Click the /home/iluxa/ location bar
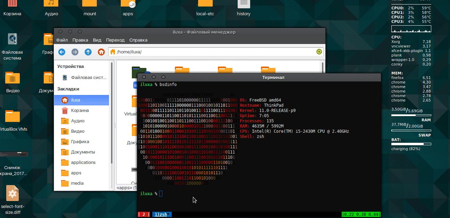This screenshot has width=450, height=218. point(216,52)
